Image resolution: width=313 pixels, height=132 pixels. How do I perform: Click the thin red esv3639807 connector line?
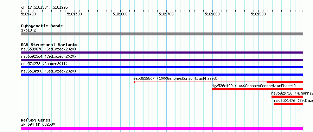pyautogui.click(x=200, y=82)
